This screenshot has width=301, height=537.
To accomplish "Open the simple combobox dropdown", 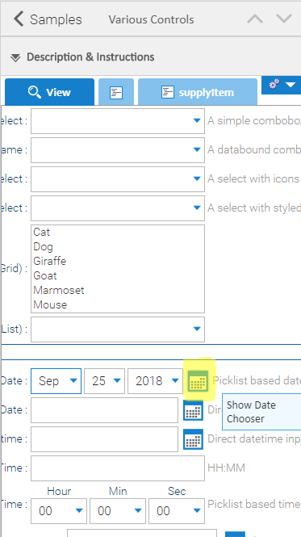I will pyautogui.click(x=118, y=121).
